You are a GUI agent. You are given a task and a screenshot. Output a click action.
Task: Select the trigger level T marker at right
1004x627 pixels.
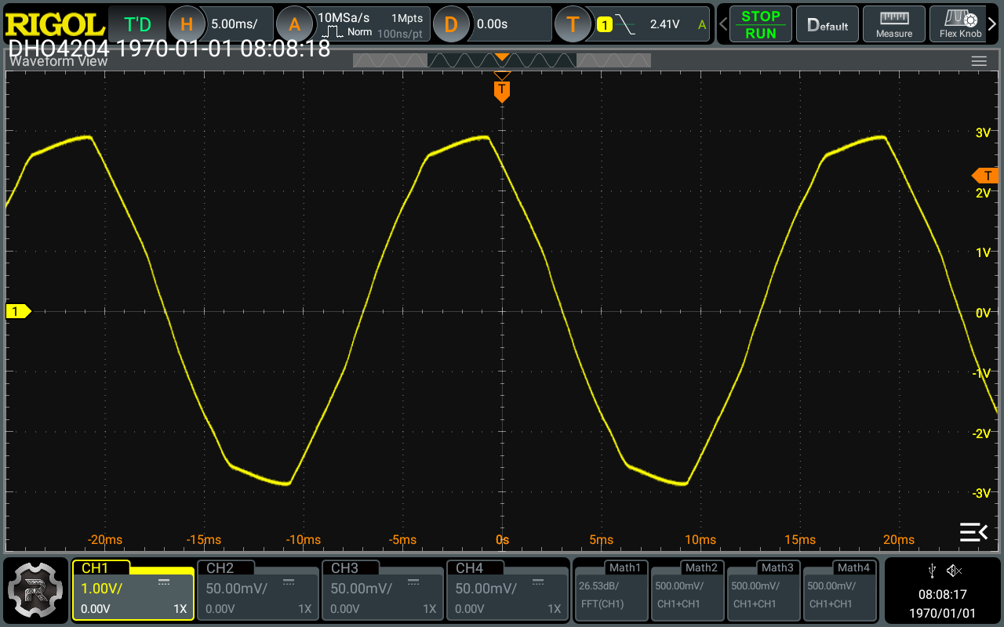(x=984, y=175)
